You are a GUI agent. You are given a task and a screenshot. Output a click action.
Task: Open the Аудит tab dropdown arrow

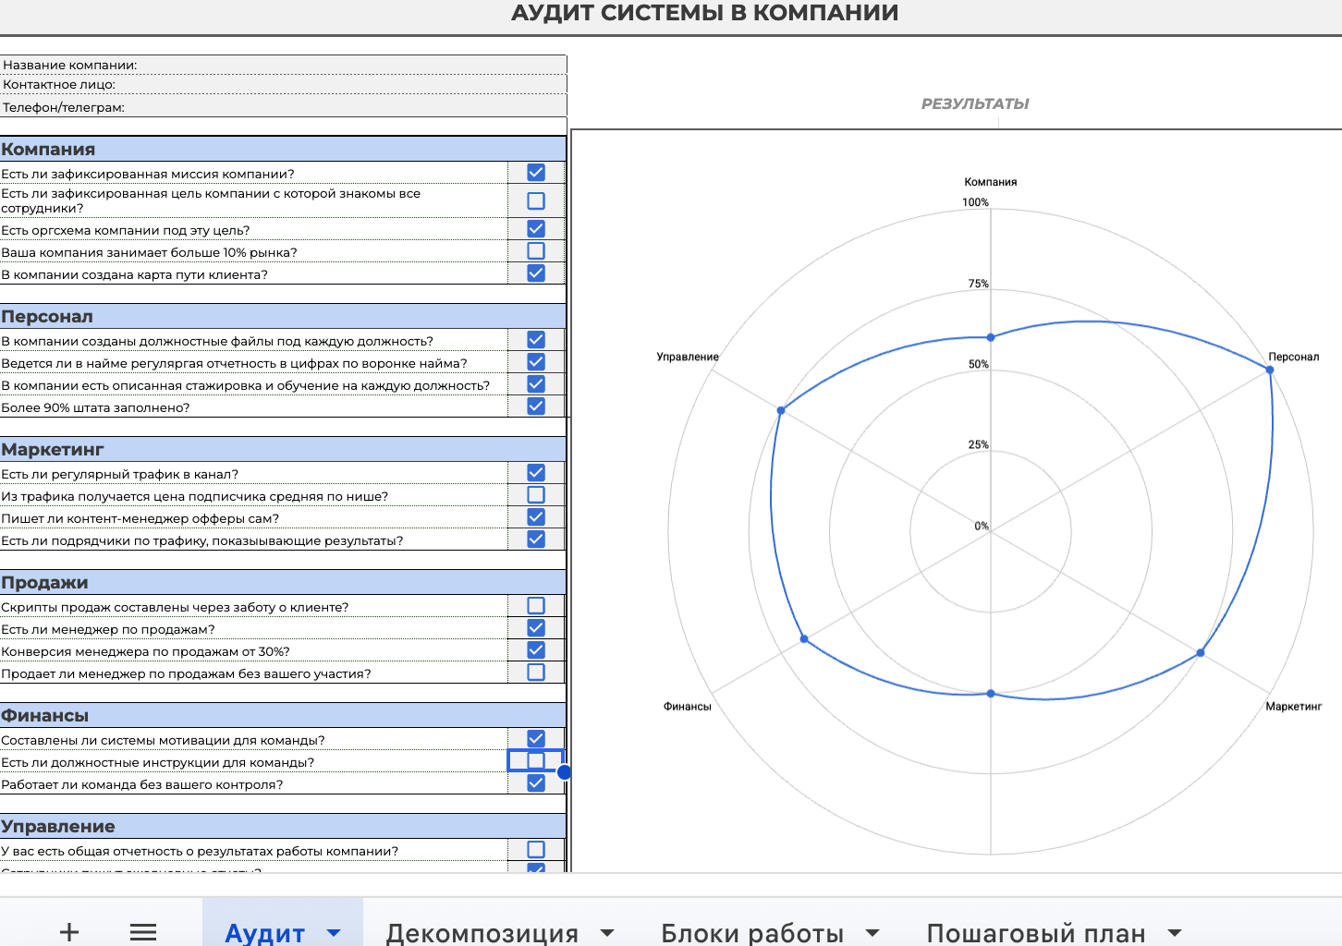[334, 933]
